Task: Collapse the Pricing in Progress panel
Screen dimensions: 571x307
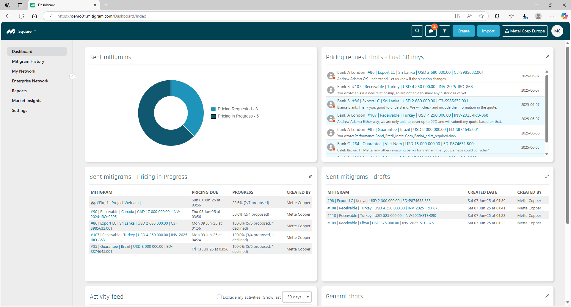Action: (x=310, y=176)
